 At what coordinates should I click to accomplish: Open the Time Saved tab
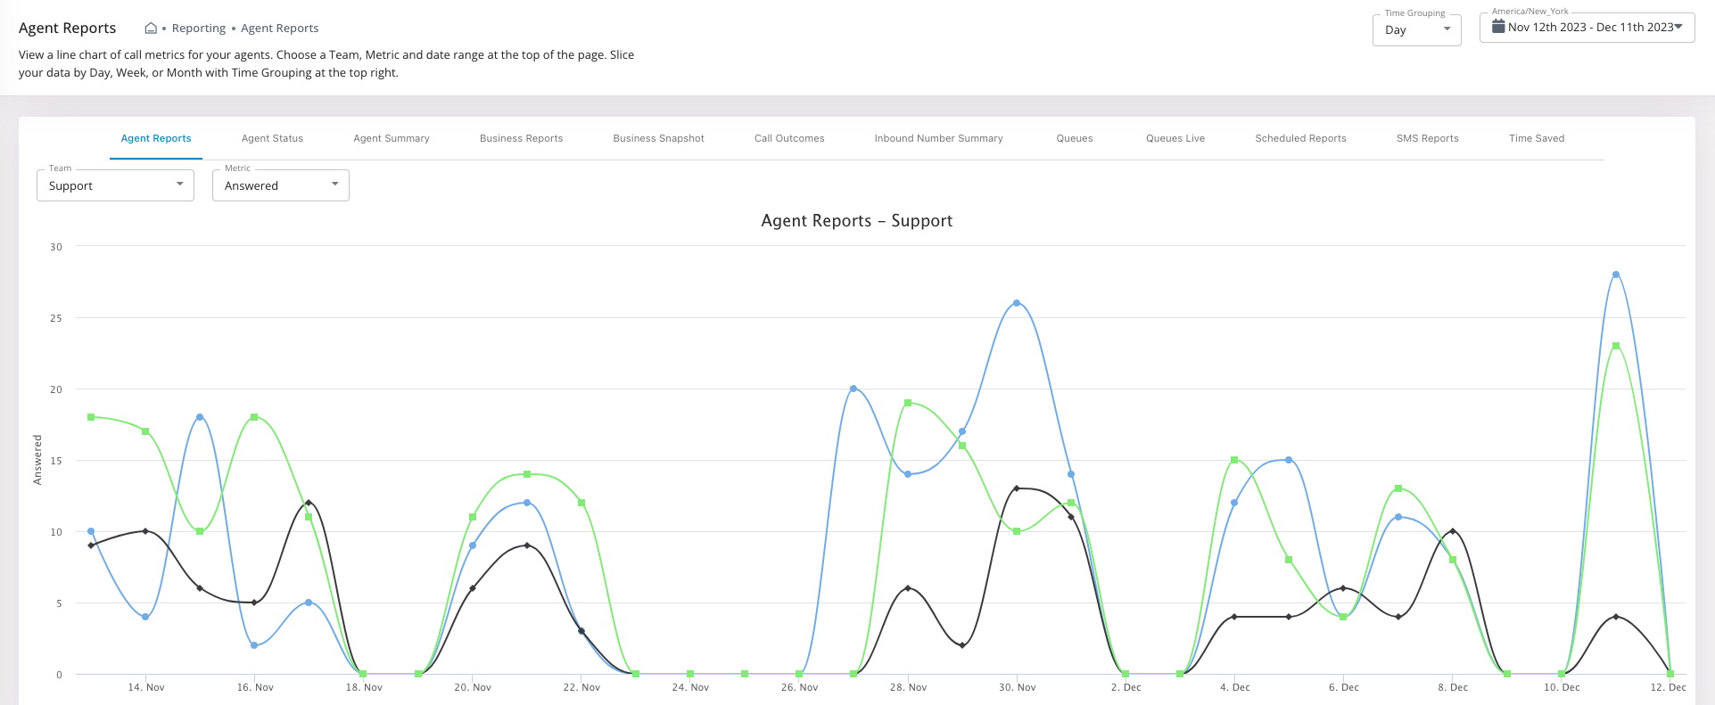(x=1537, y=138)
